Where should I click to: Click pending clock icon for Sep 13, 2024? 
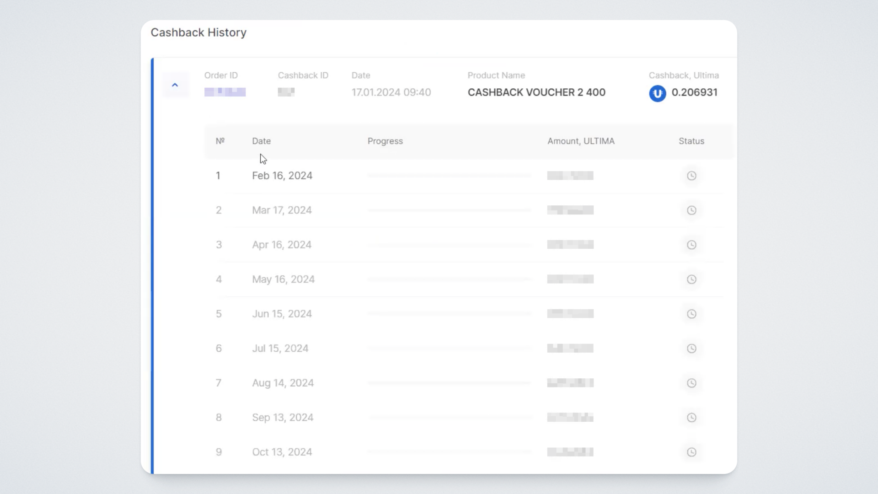(x=691, y=418)
